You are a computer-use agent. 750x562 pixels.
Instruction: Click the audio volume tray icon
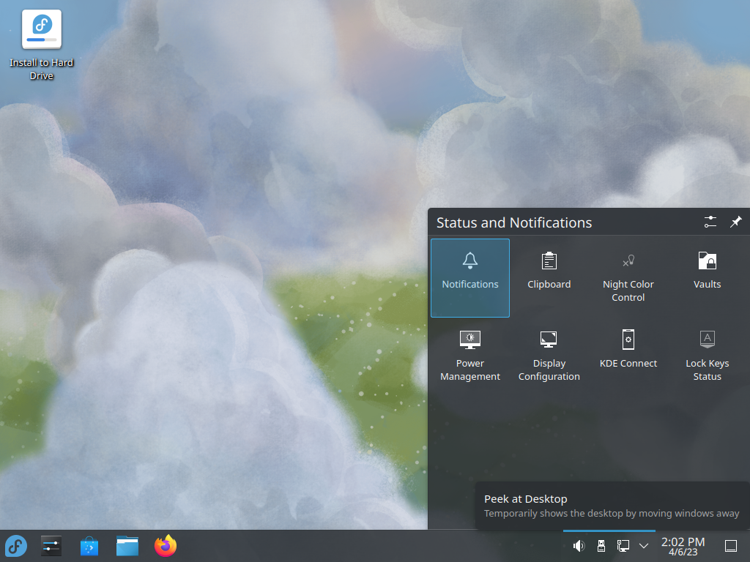click(x=579, y=546)
